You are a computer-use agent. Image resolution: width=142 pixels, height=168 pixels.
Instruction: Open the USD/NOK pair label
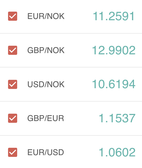[46, 84]
